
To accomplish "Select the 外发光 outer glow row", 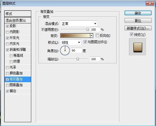I will 18,38.
